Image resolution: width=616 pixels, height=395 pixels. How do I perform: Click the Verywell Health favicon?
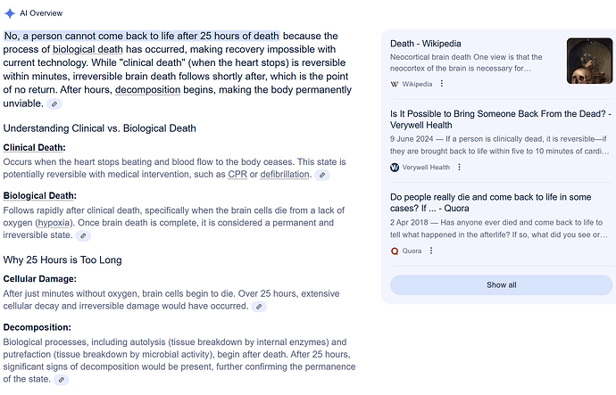395,168
